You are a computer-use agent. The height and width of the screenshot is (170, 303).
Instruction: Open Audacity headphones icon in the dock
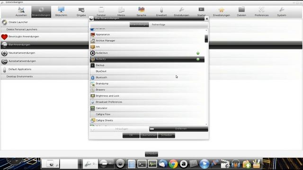click(236, 164)
